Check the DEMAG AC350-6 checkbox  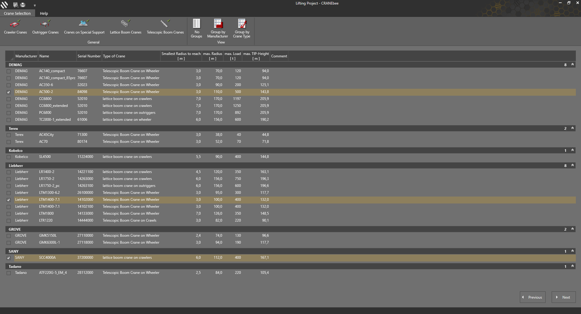click(x=8, y=85)
